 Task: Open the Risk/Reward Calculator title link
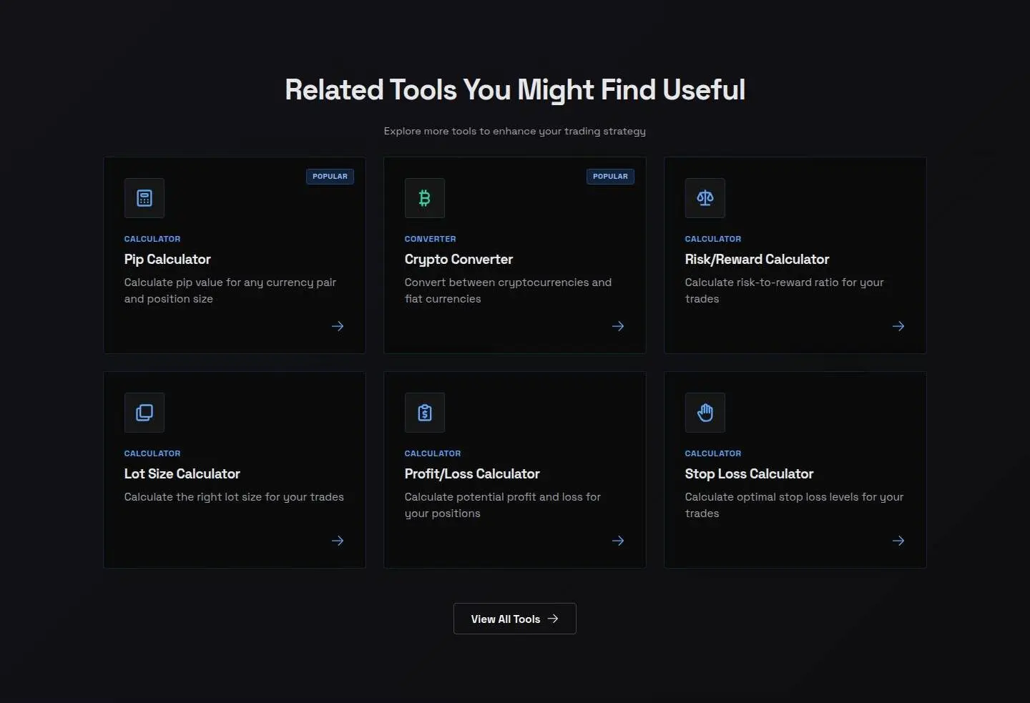pos(757,260)
